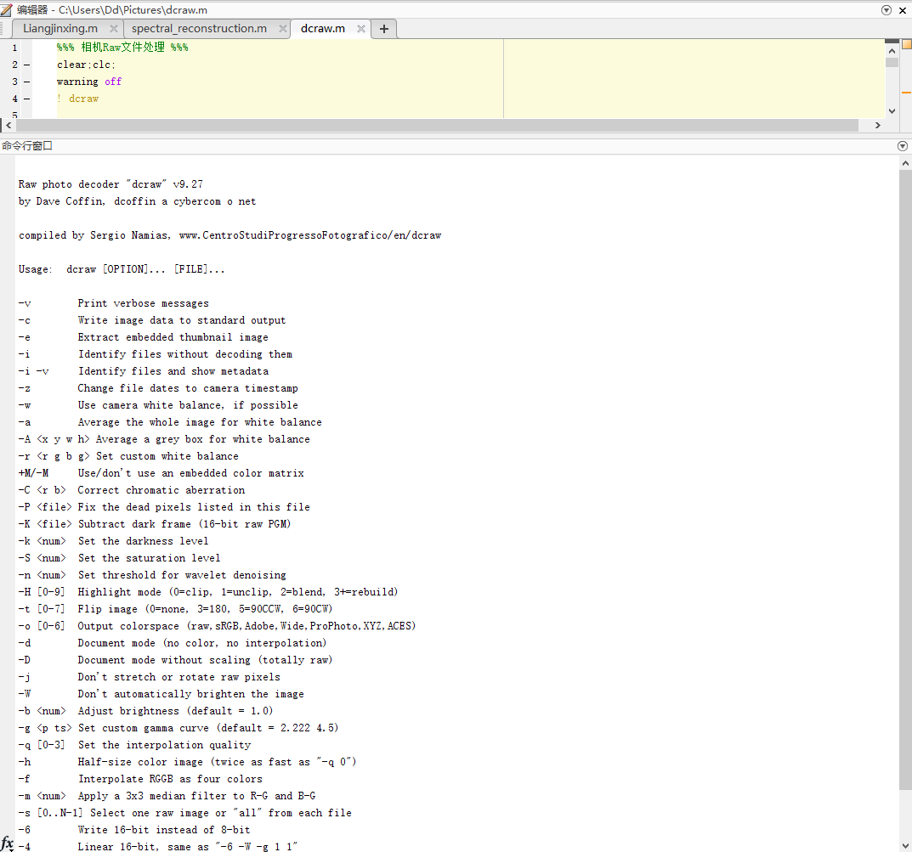Viewport: 912px width, 852px height.
Task: Close the spectral_reconstruction.m tab
Action: click(x=282, y=28)
